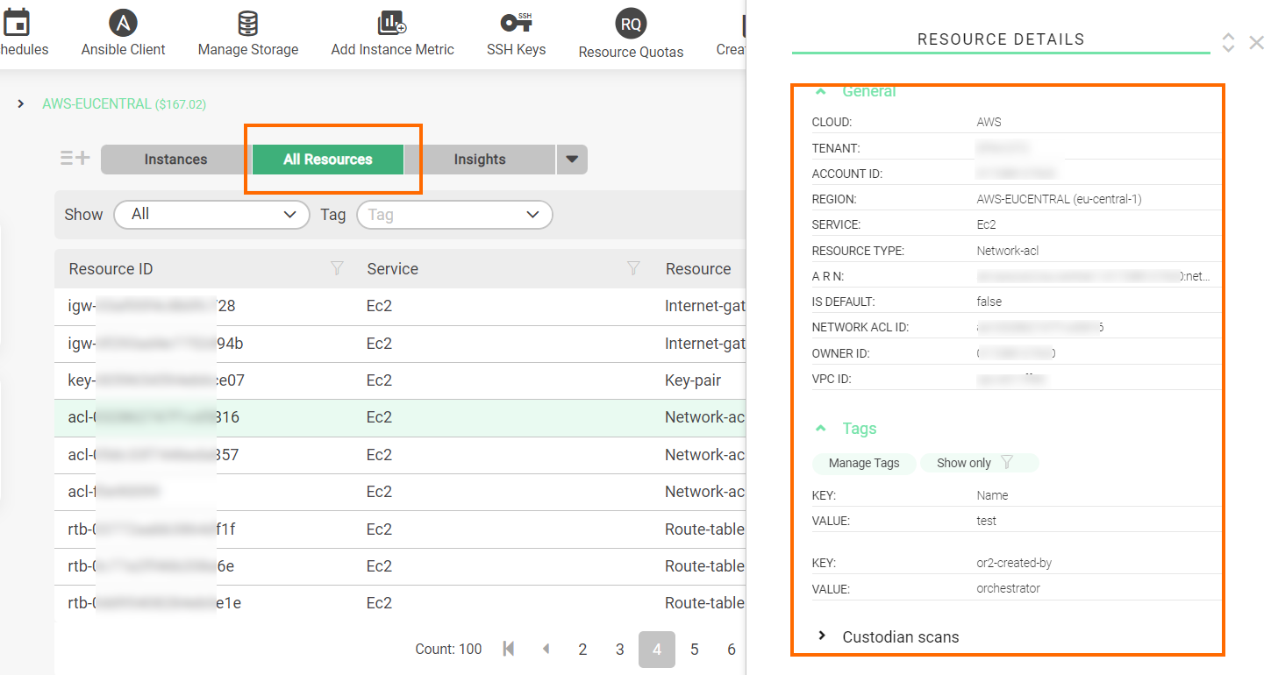
Task: Click the add-column list icon beside Instances
Action: click(75, 159)
